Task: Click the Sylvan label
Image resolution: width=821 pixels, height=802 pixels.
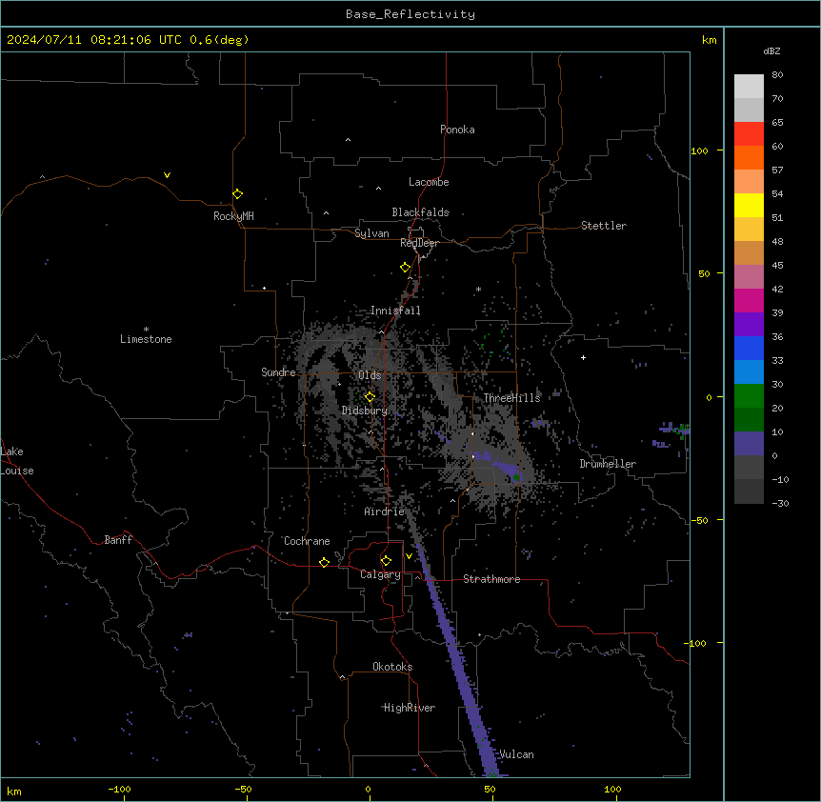Action: [371, 233]
